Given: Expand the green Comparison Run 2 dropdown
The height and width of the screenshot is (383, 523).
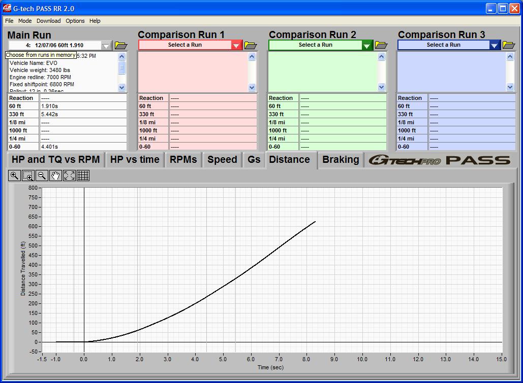Looking at the screenshot, I should tap(367, 45).
